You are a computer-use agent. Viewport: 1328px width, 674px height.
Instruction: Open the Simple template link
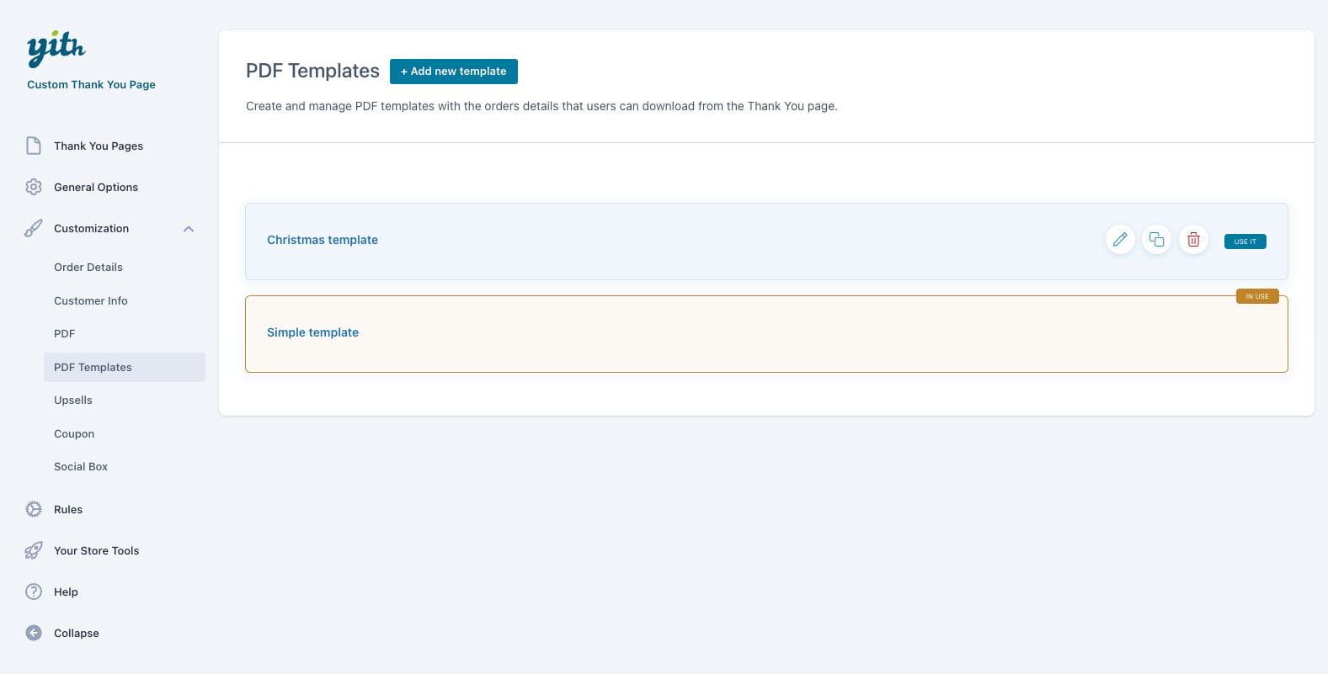click(x=312, y=332)
